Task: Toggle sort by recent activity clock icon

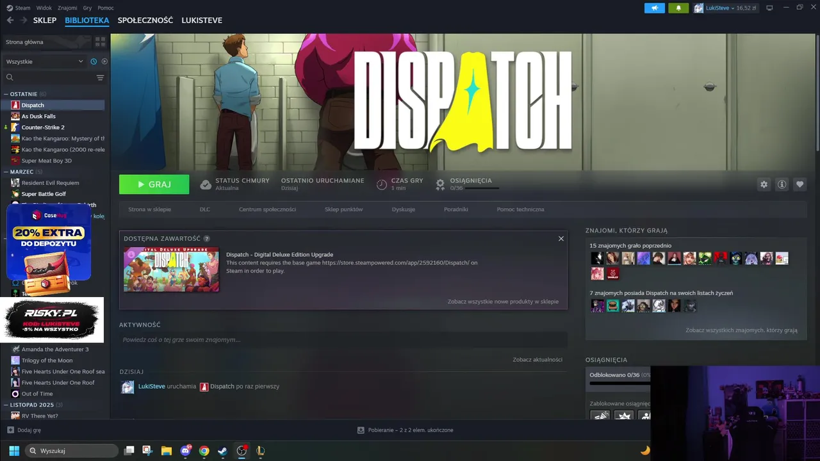Action: 94,61
